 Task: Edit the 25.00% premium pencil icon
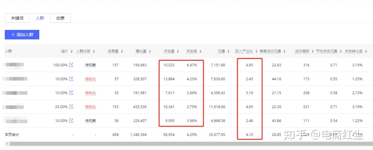[71, 107]
